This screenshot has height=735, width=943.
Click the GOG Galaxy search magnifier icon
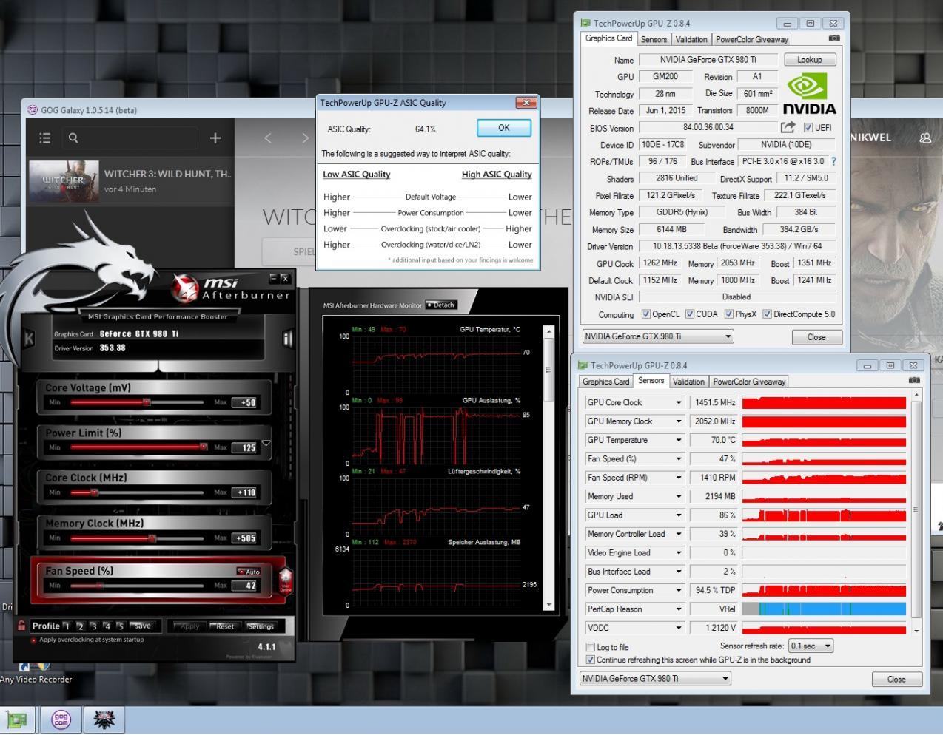click(73, 138)
